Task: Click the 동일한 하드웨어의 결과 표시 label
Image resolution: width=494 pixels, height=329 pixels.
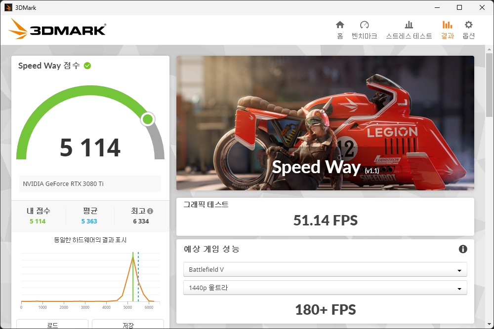Action: (90, 240)
